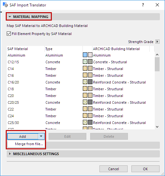165x176 pixels.
Task: Select the C16 material row
Action: pos(81,75)
